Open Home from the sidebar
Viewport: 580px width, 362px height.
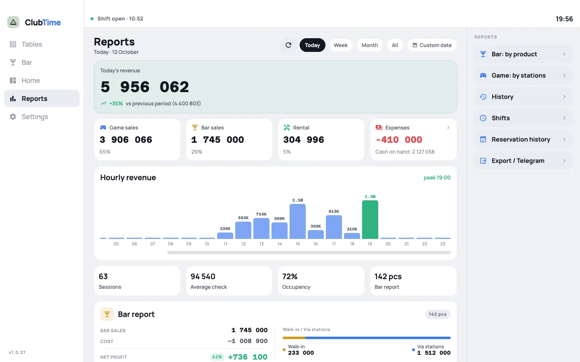(42, 80)
